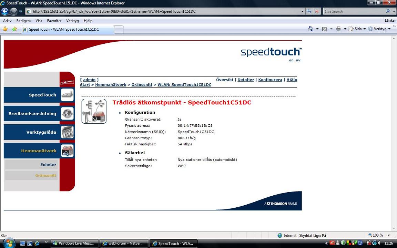Switch to Windows Live Messenger taskbar button
Screen dimensions: 397x248
pyautogui.click(x=74, y=244)
